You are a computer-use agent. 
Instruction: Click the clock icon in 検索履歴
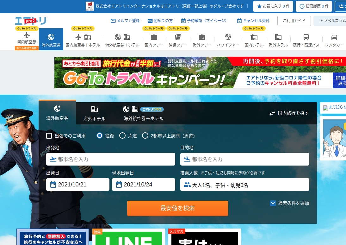tap(302, 6)
